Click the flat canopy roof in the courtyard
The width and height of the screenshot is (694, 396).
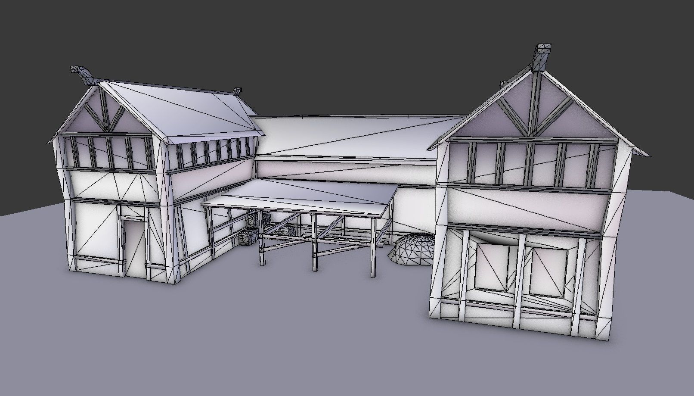click(x=301, y=196)
